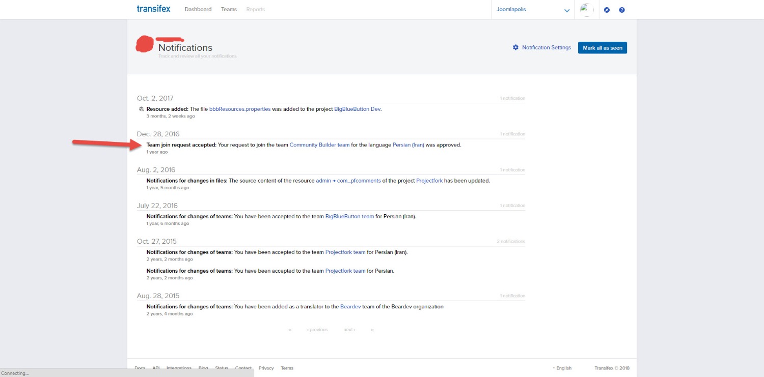Viewport: 764px width, 377px height.
Task: Open the Teams menu
Action: (x=229, y=9)
